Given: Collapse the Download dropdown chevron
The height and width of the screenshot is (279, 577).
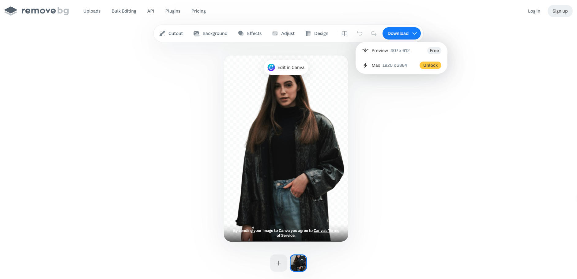Looking at the screenshot, I should coord(415,33).
